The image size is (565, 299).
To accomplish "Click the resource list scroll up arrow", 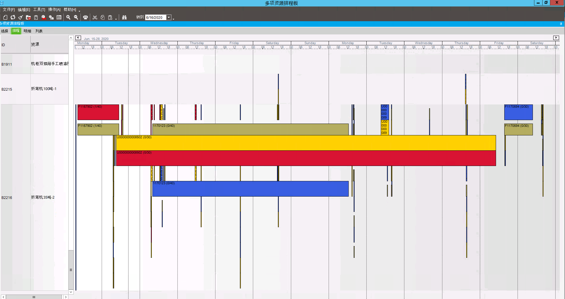I will click(71, 38).
